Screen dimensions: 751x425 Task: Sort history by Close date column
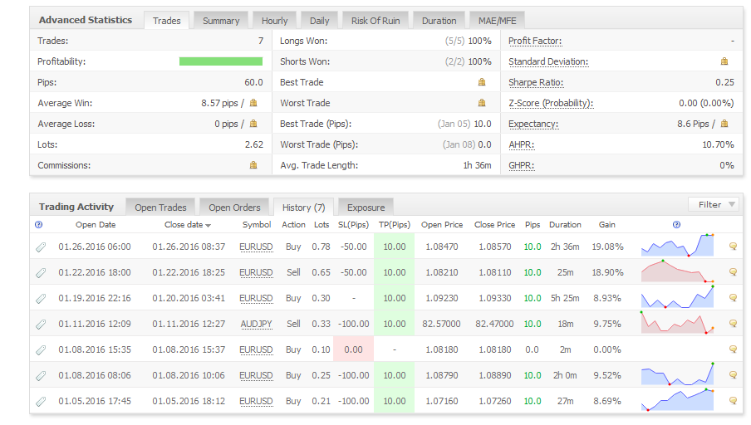pos(186,225)
